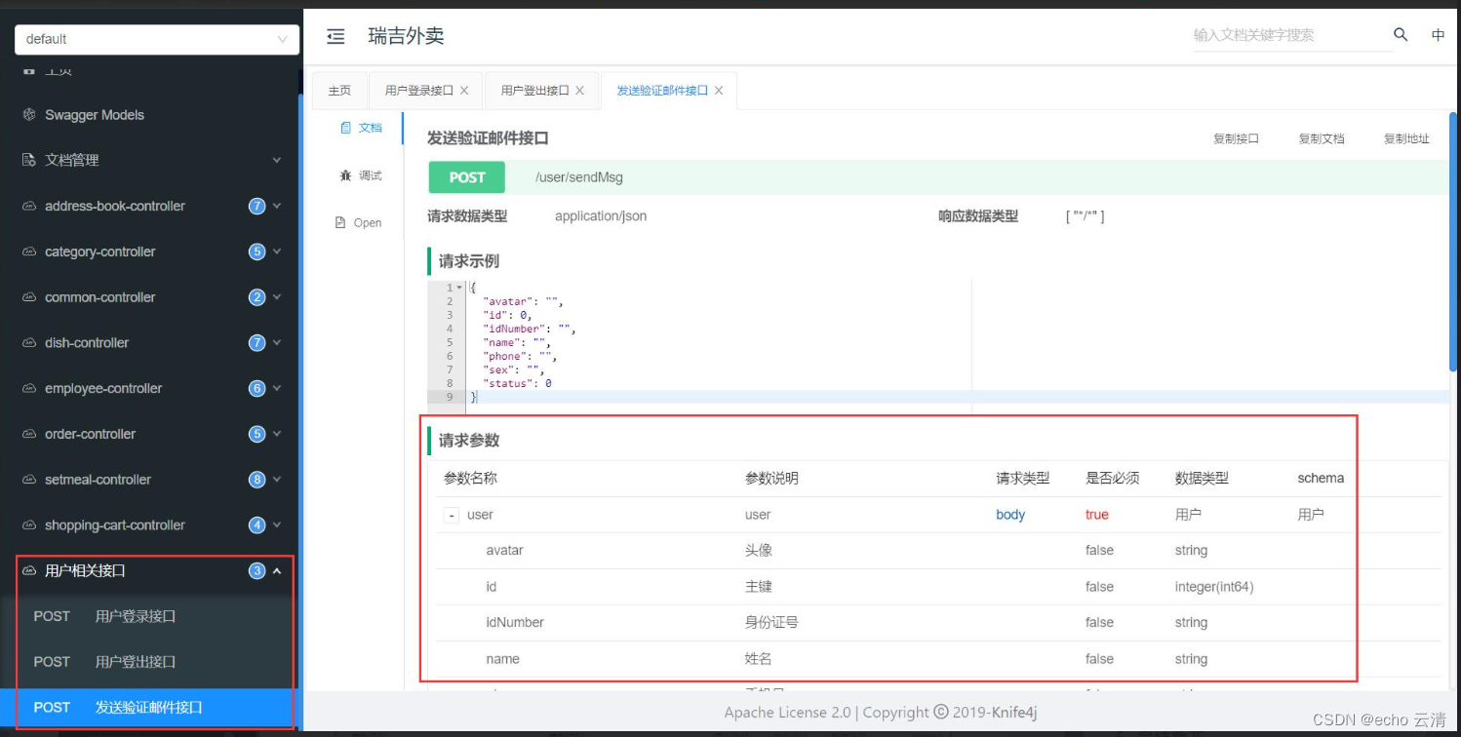The height and width of the screenshot is (737, 1461).
Task: Click the avatar parameter name
Action: click(x=505, y=551)
